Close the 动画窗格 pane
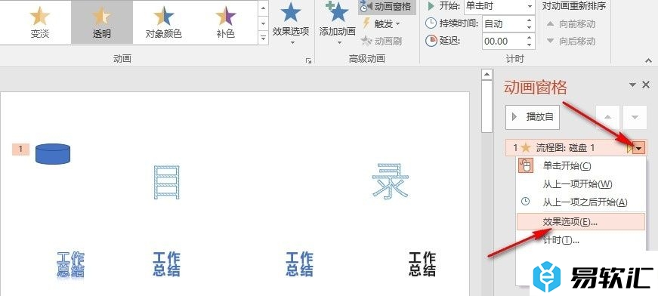This screenshot has width=658, height=296. (x=646, y=85)
